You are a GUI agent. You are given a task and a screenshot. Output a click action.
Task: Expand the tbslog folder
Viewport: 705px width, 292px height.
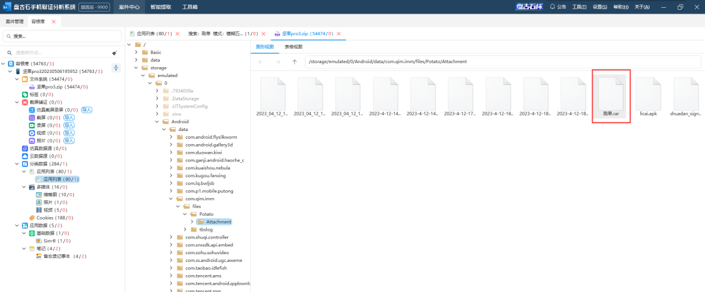185,229
